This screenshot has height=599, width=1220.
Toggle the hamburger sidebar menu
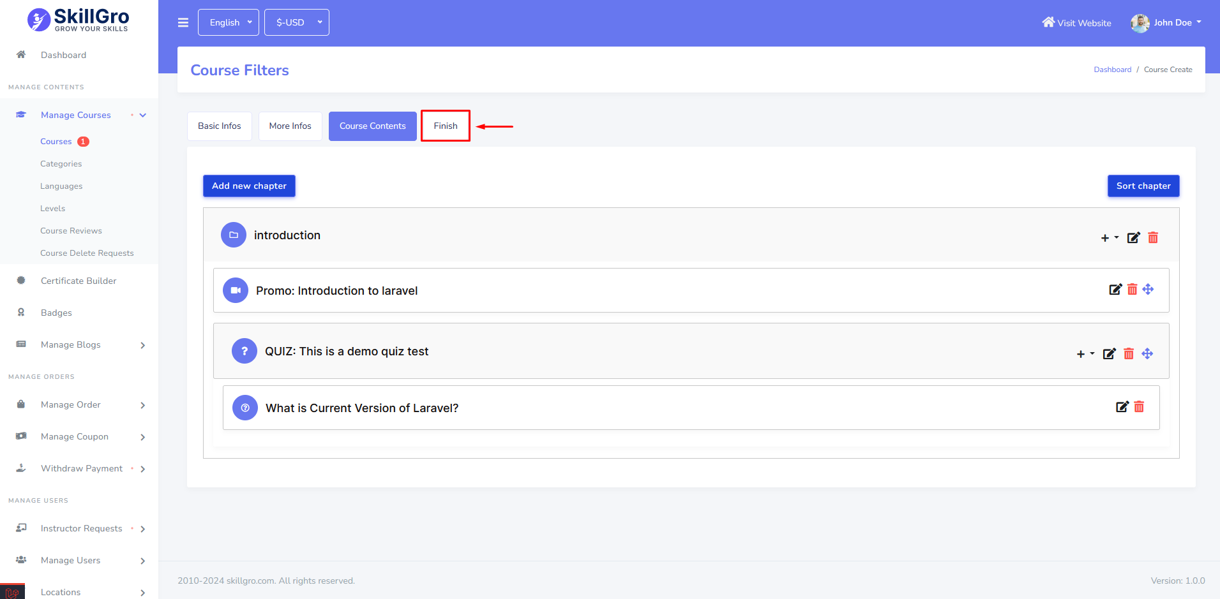tap(183, 22)
